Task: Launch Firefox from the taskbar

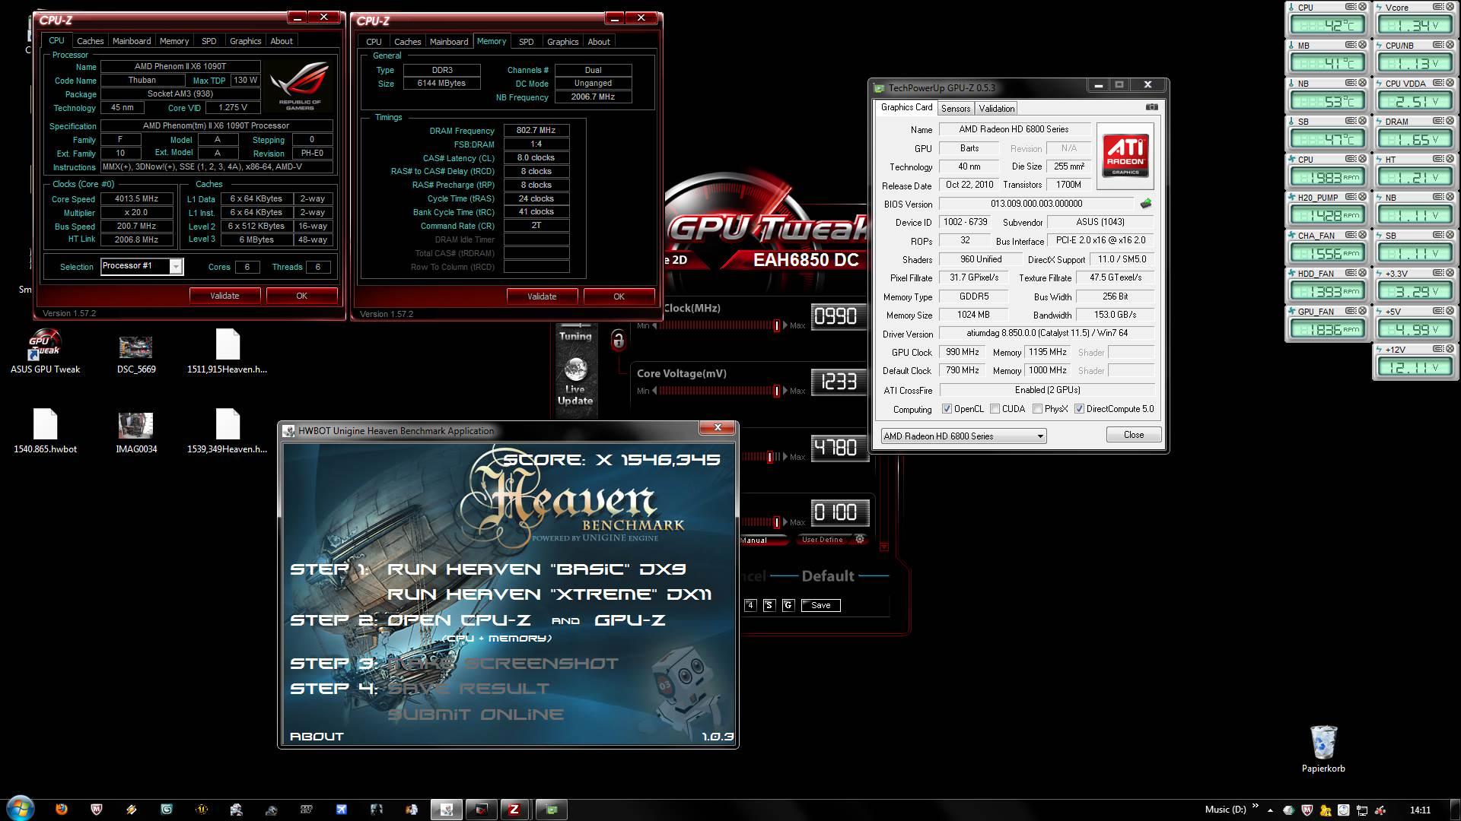Action: coord(62,810)
